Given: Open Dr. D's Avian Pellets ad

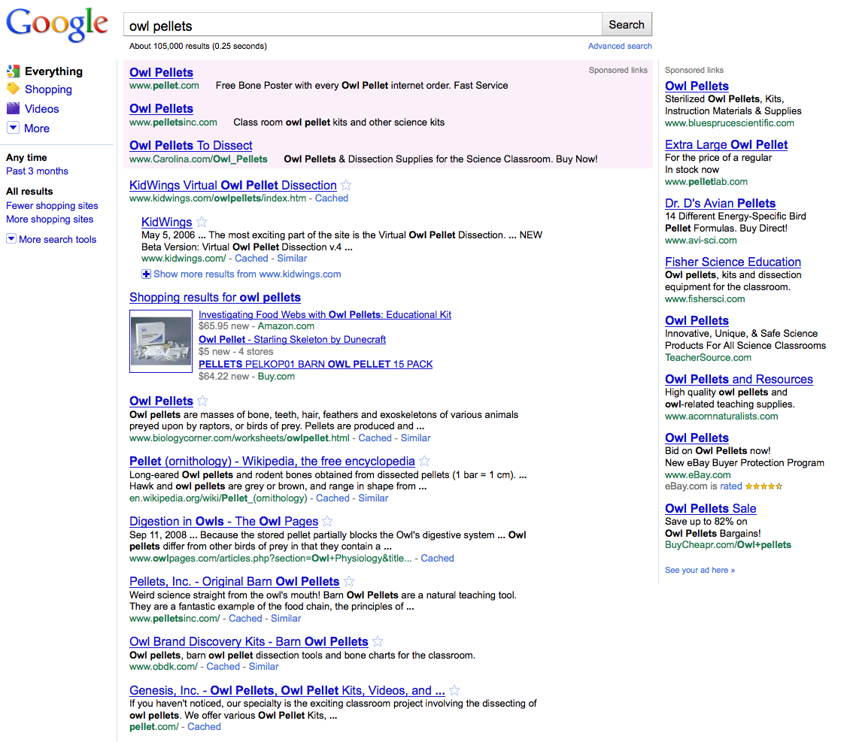Looking at the screenshot, I should (720, 203).
